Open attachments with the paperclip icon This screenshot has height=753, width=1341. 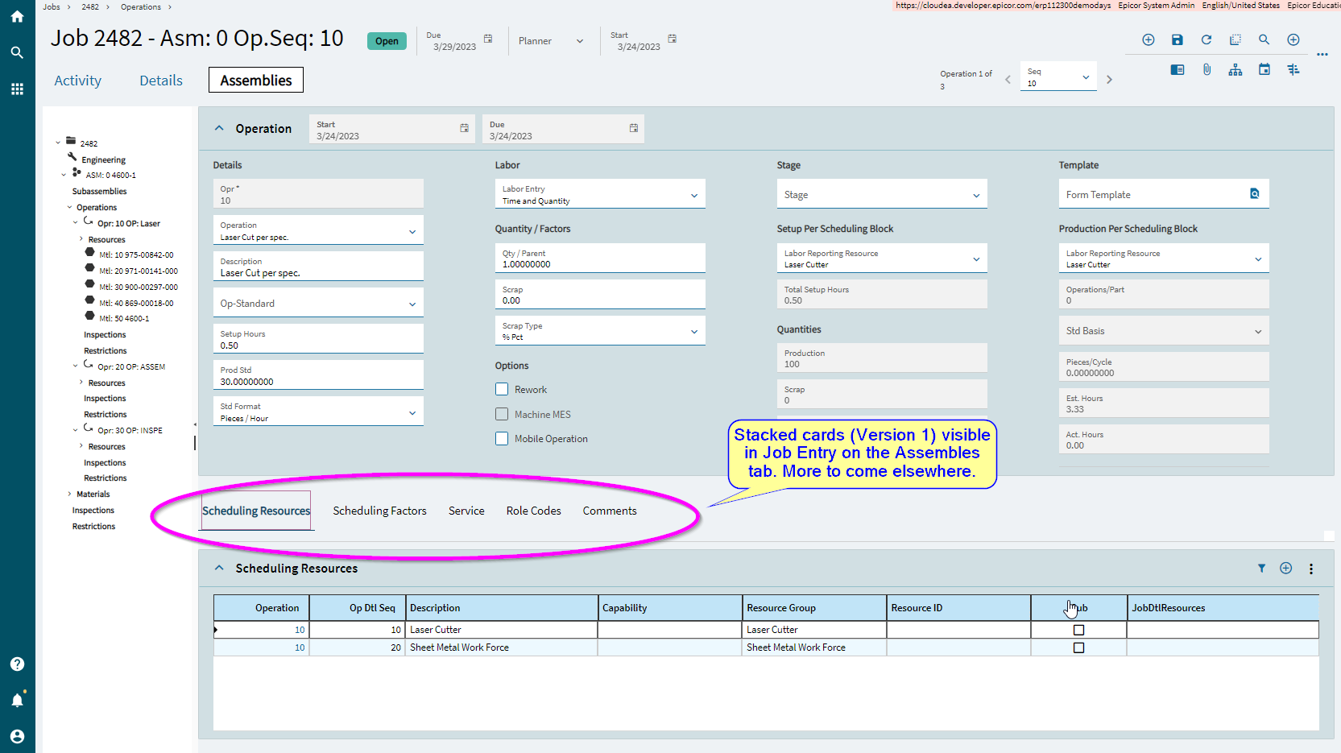[x=1206, y=70]
